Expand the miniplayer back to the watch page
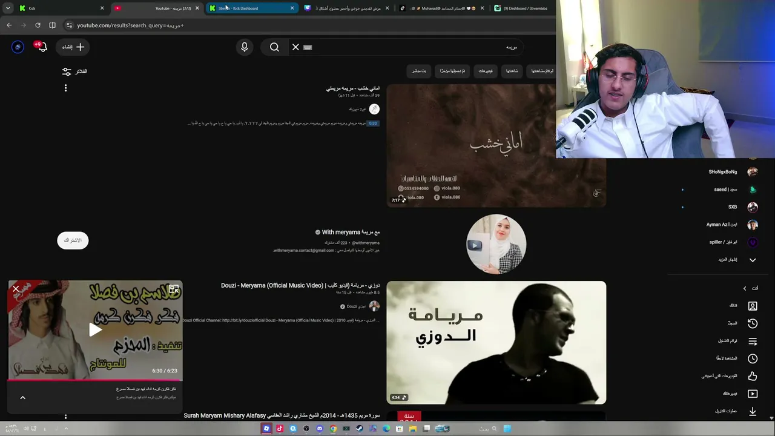This screenshot has width=775, height=436. [x=174, y=289]
